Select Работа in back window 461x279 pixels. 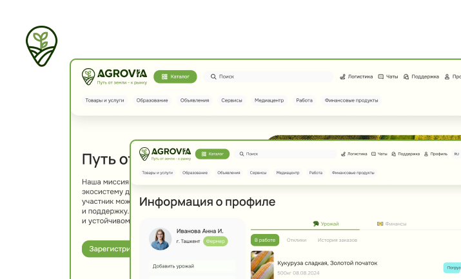pos(304,100)
